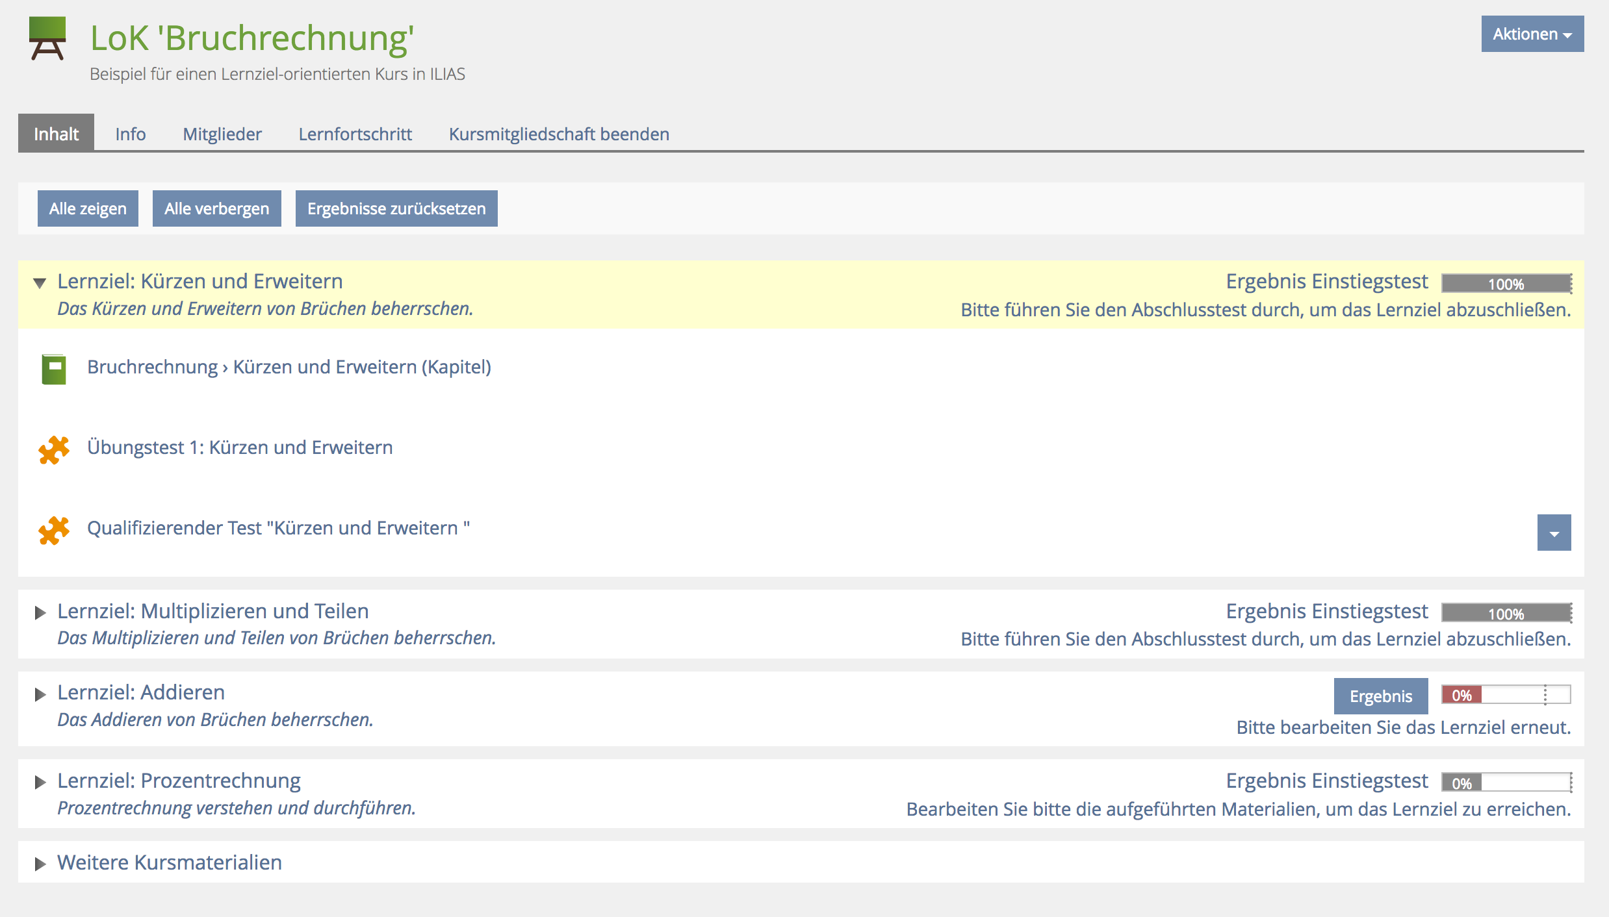This screenshot has width=1609, height=917.
Task: Open the Qualifizierender Test row actions arrow
Action: 1553,533
